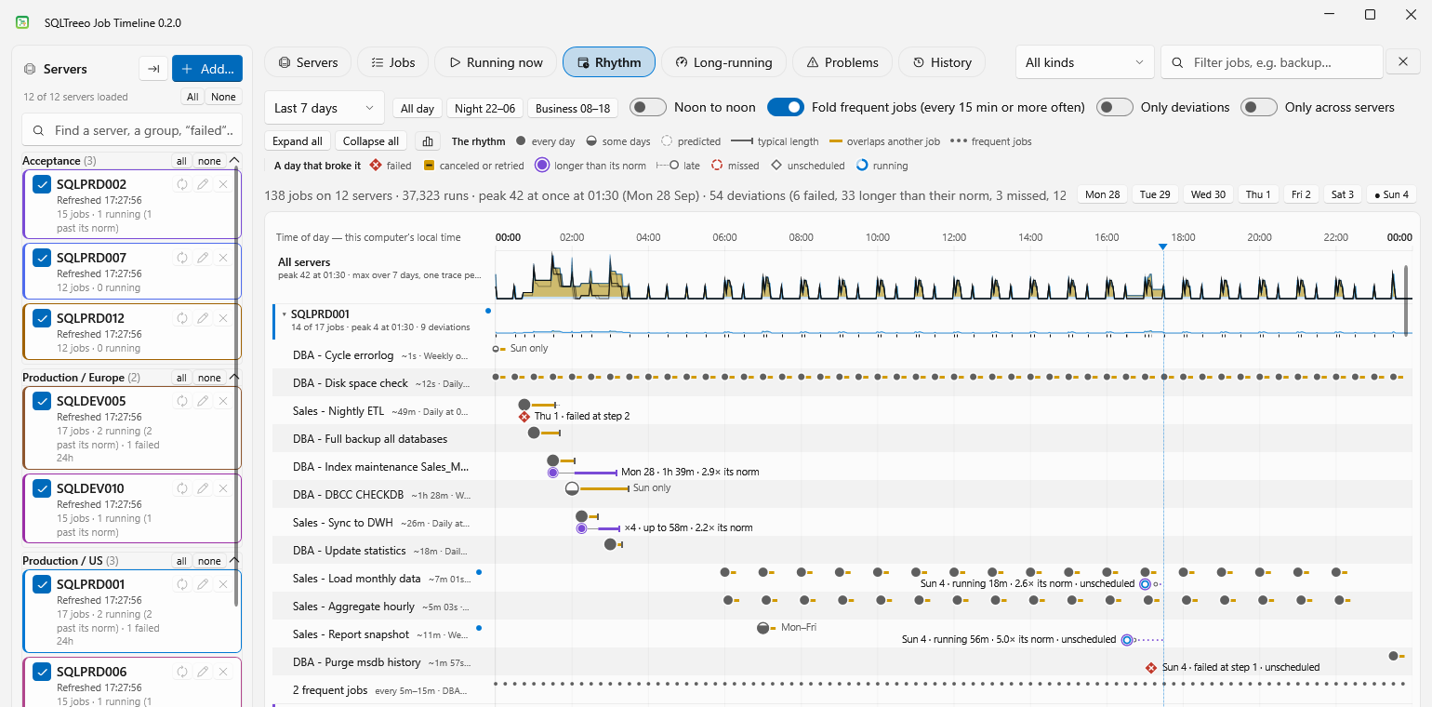This screenshot has height=707, width=1432.
Task: Open the All kinds dropdown
Action: click(1084, 62)
